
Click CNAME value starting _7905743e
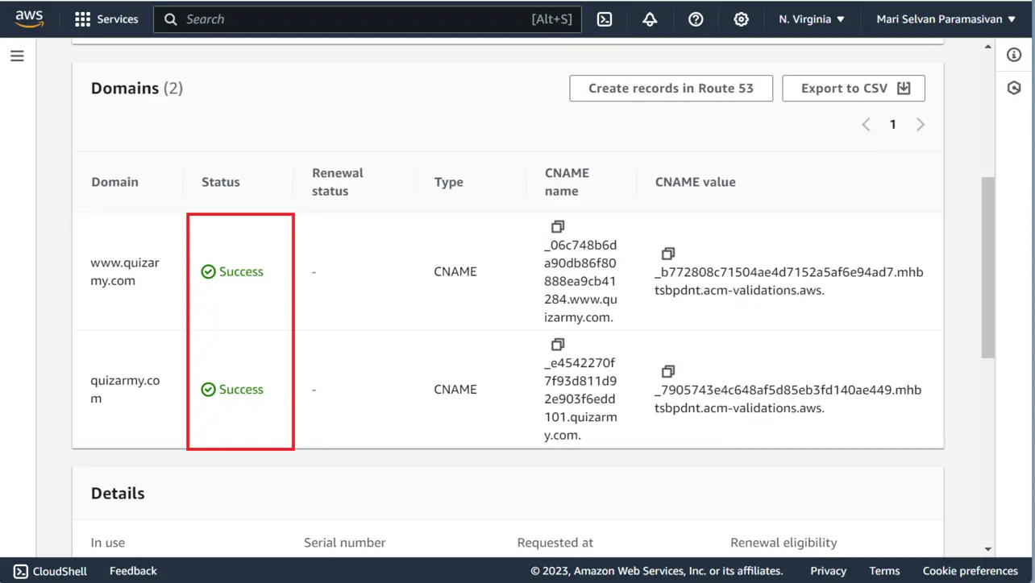[788, 399]
